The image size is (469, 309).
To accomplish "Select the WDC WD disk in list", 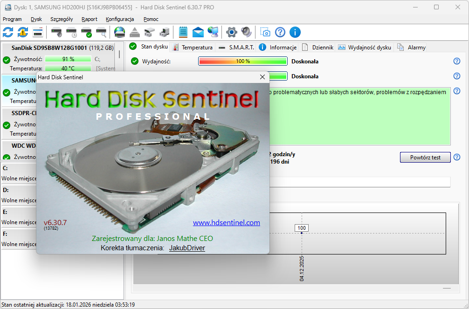I will 19,151.
